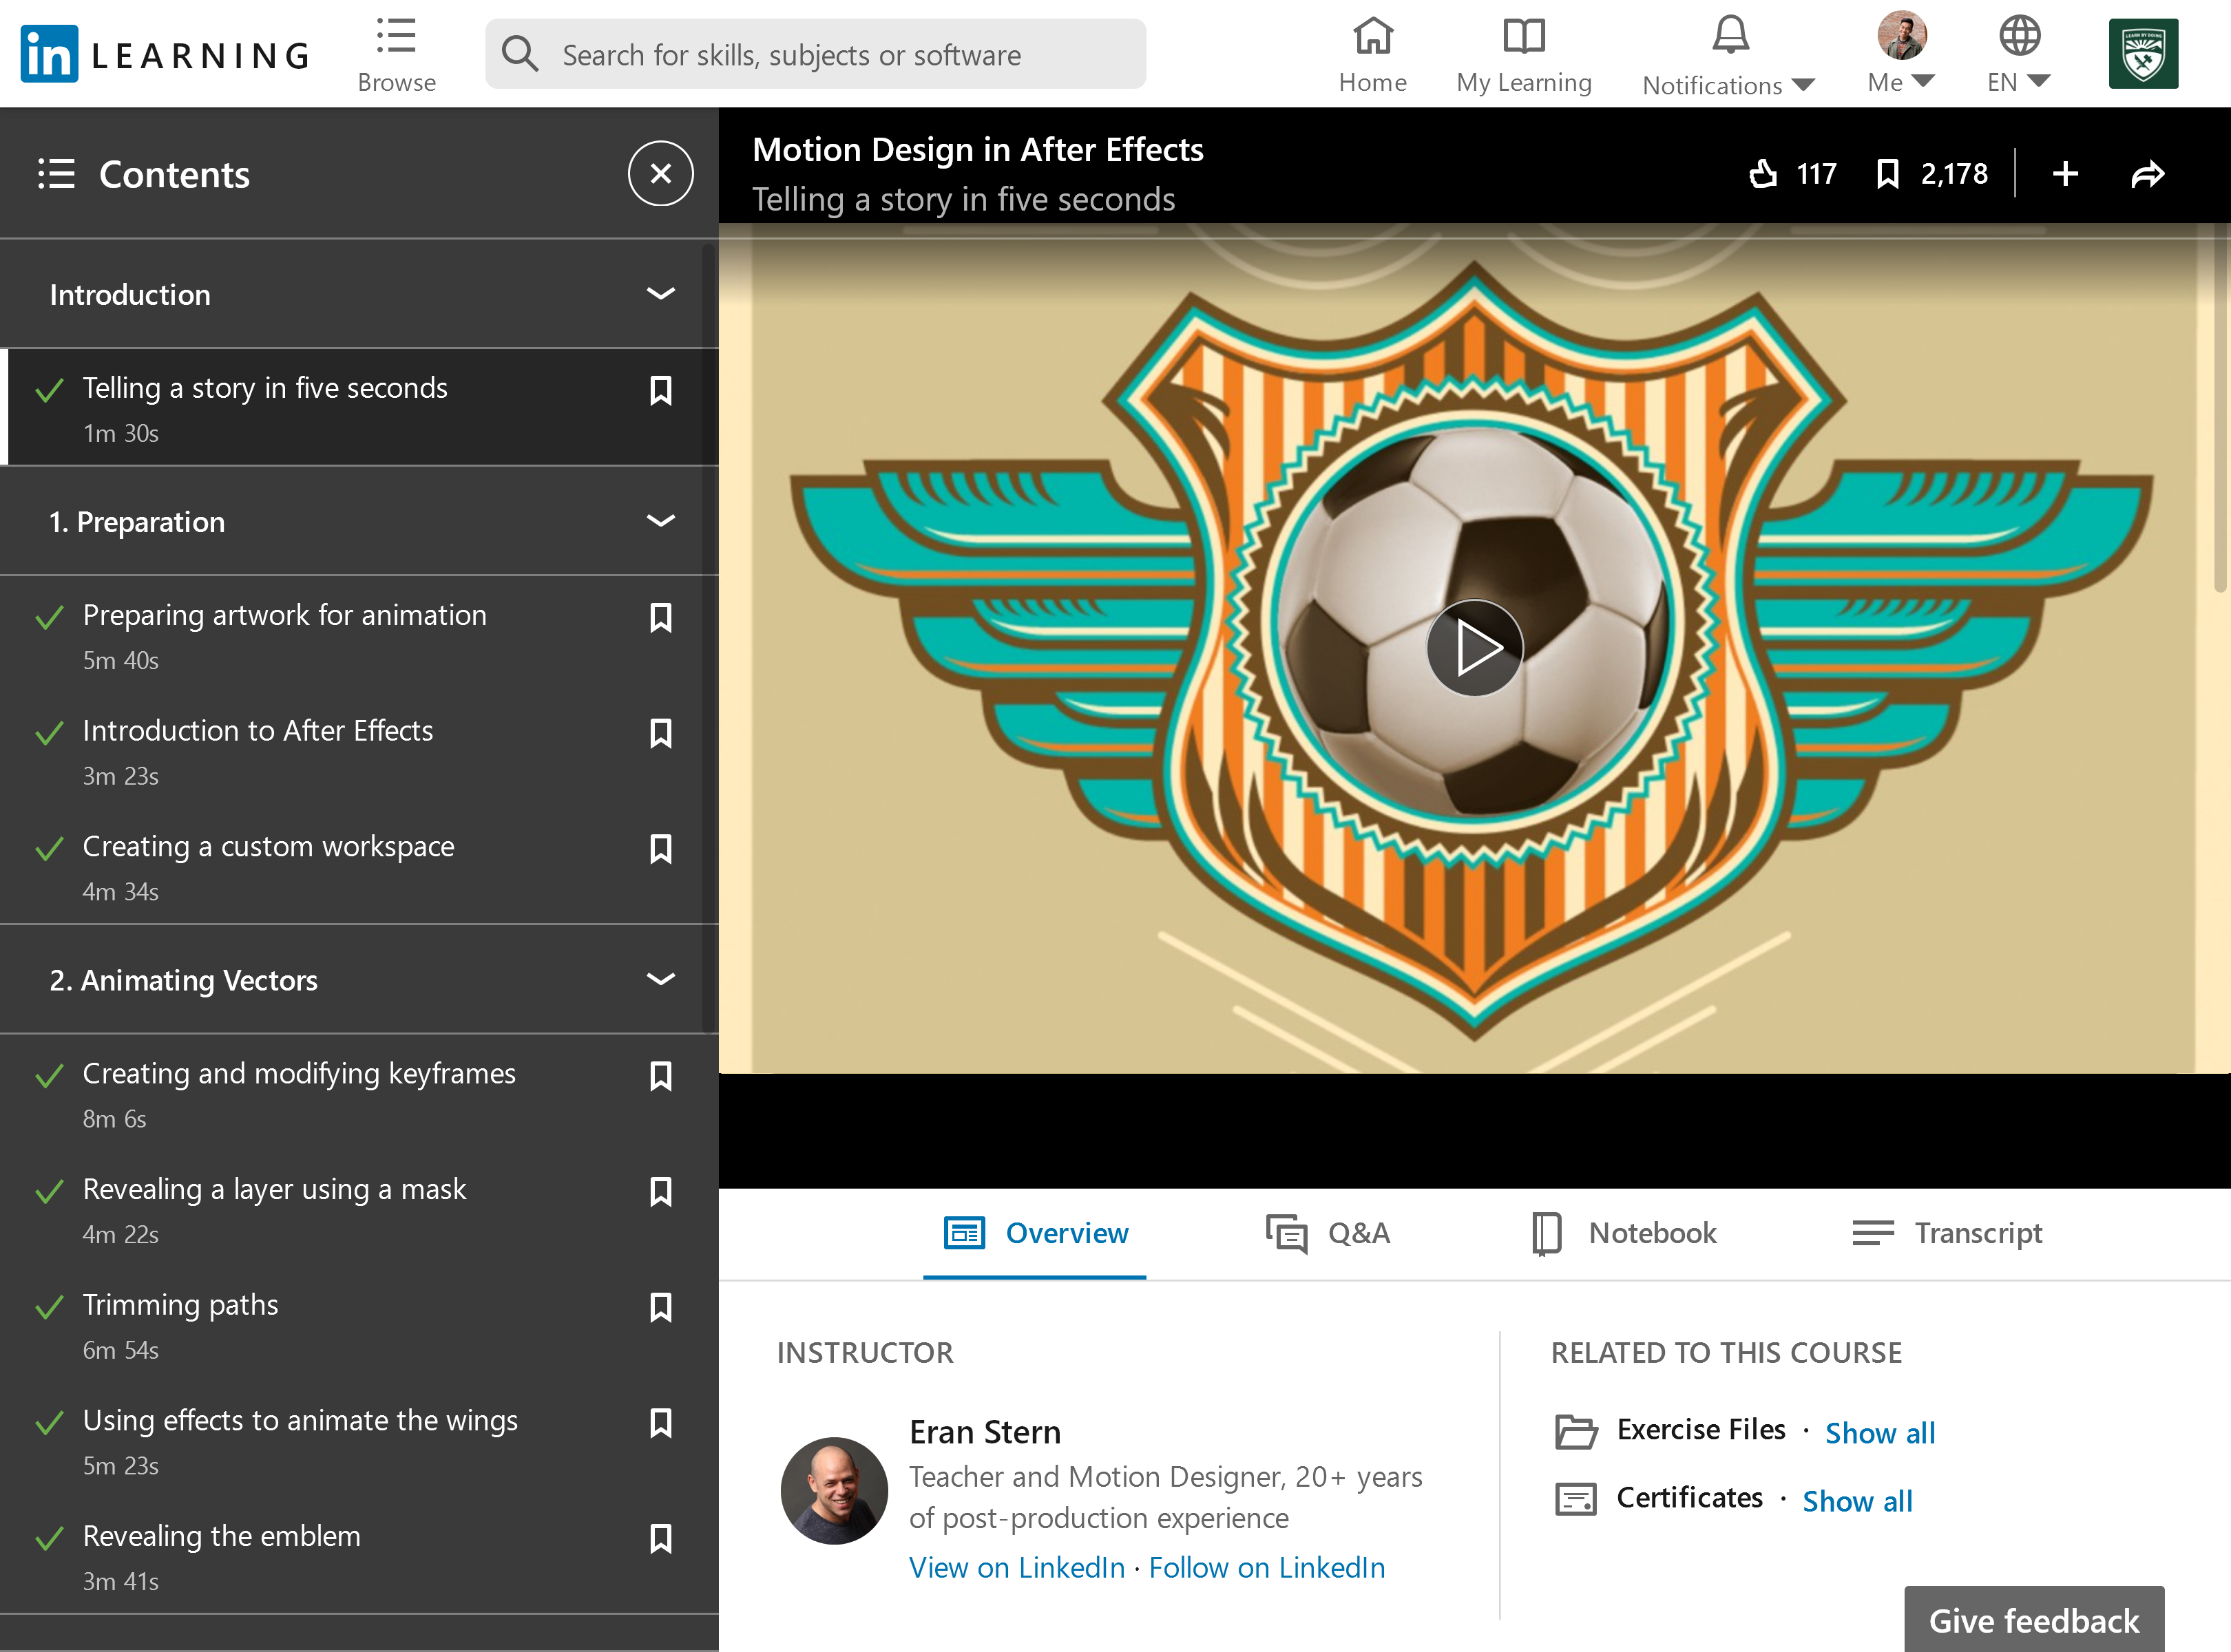Collapse the 1. Preparation section

659,521
